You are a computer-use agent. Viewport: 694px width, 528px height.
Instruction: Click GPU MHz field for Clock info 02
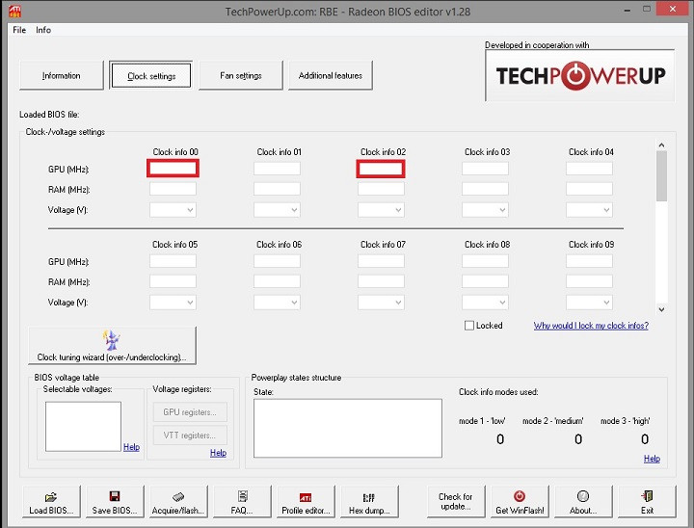[381, 169]
